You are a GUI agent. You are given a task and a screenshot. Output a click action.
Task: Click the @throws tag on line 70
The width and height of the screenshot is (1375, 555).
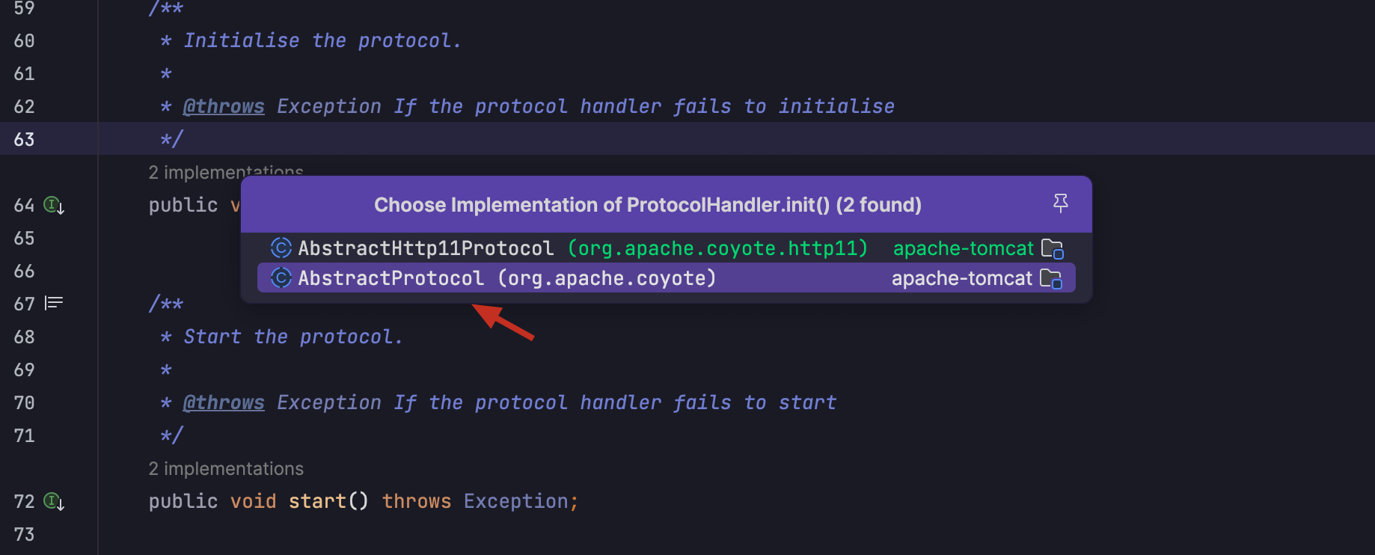[x=224, y=402]
